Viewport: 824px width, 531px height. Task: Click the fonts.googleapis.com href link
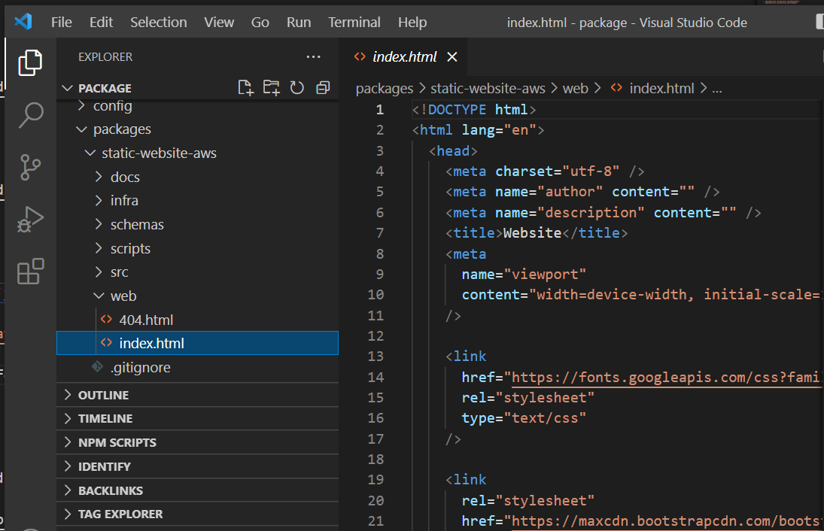pos(666,377)
